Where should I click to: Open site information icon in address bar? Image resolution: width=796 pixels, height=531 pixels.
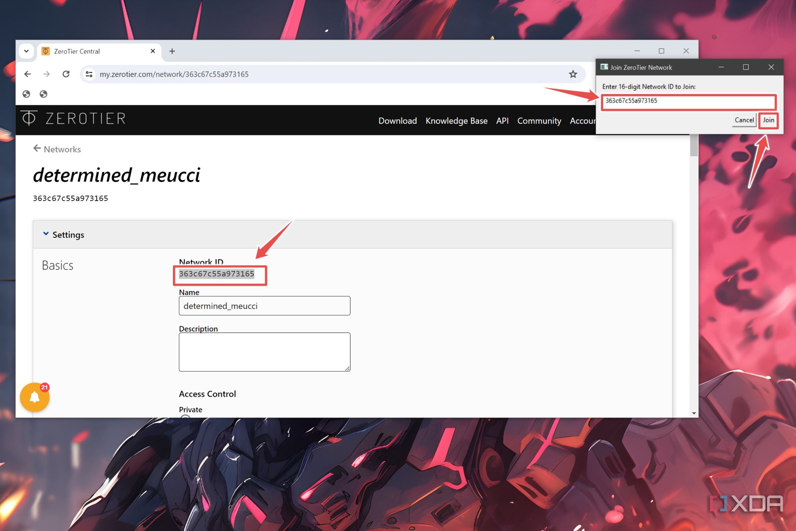pyautogui.click(x=89, y=74)
